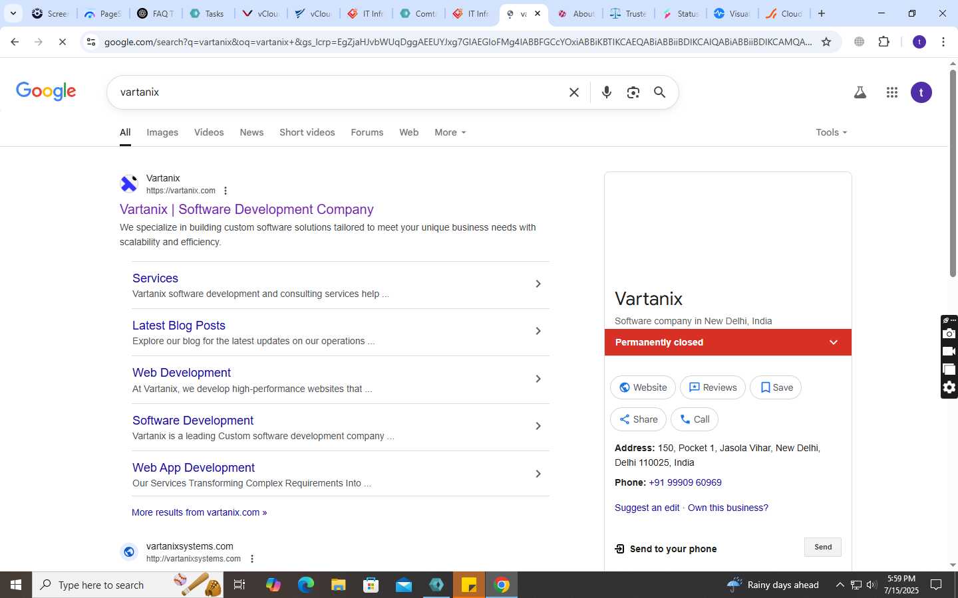Click the Chrome address bar URL

pos(458,42)
